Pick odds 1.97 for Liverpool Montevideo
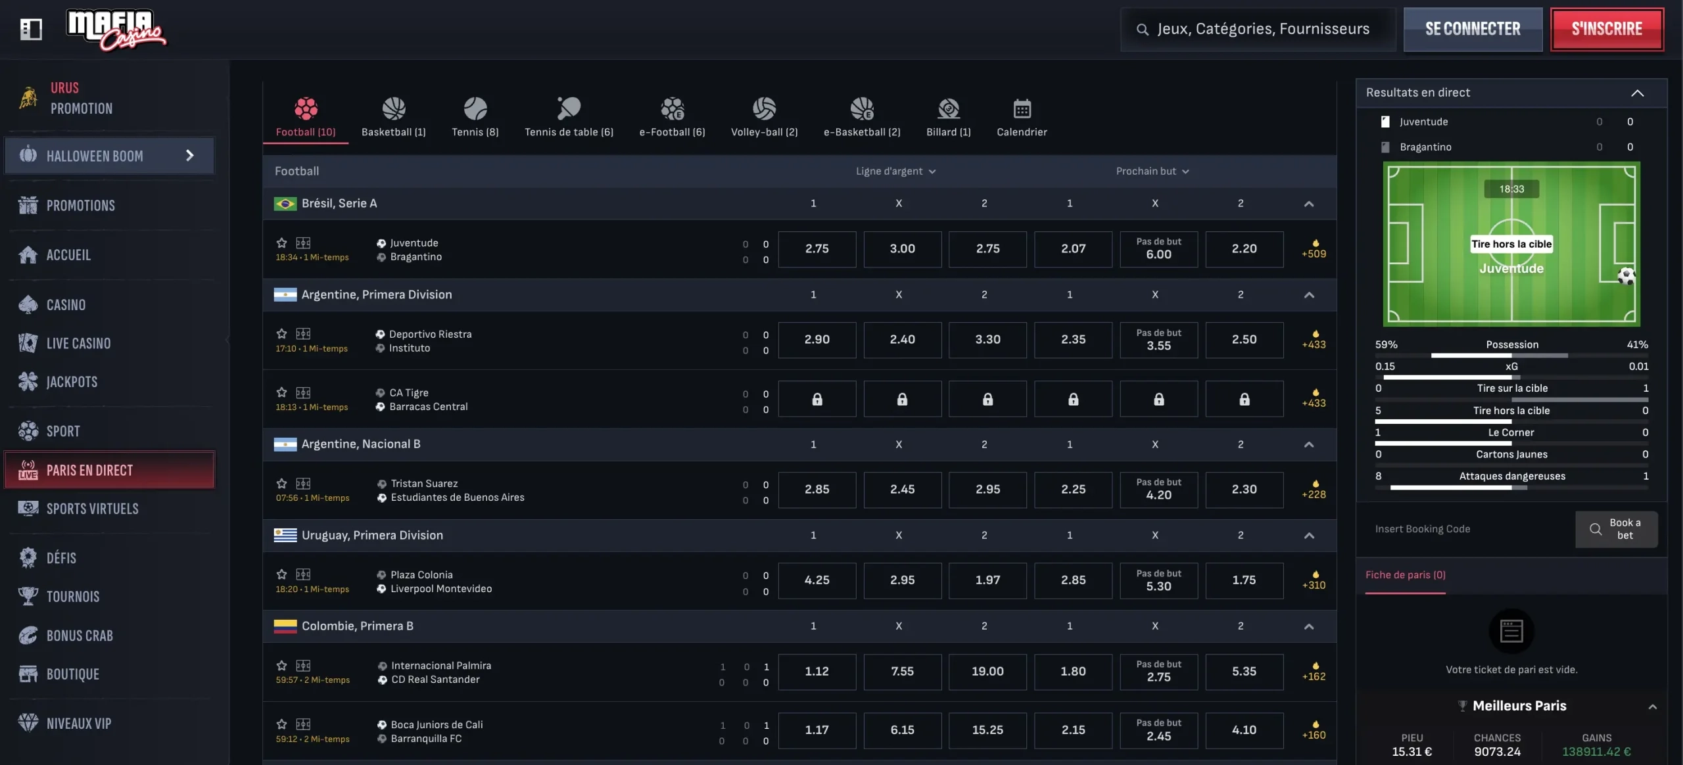Image resolution: width=1683 pixels, height=765 pixels. (987, 580)
